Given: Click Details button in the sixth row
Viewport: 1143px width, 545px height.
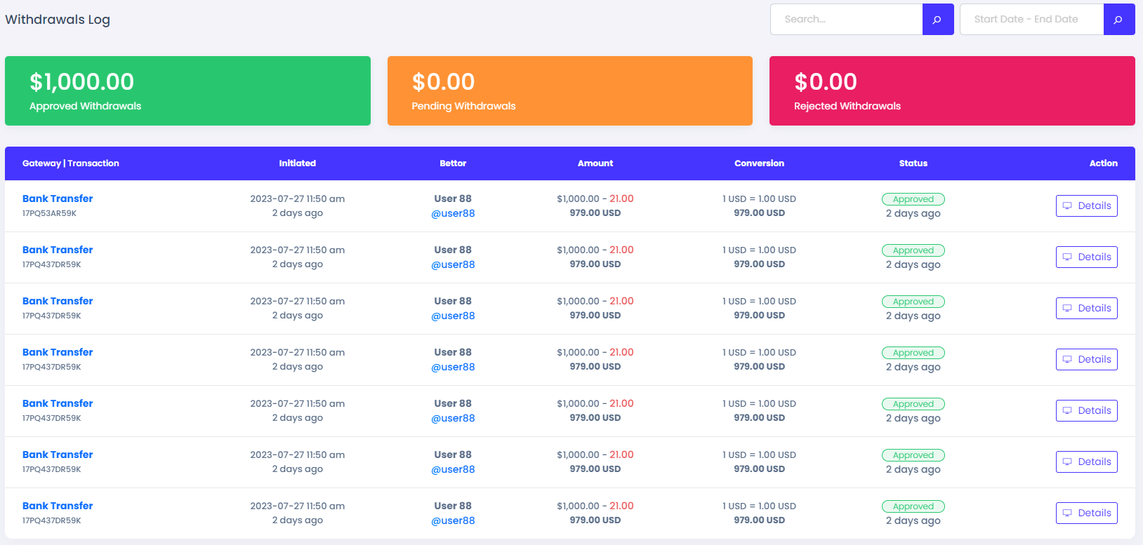Looking at the screenshot, I should pos(1086,462).
